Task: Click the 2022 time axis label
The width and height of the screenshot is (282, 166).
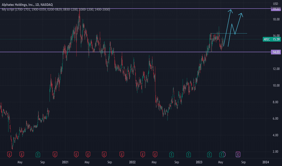Action: tap(132, 162)
